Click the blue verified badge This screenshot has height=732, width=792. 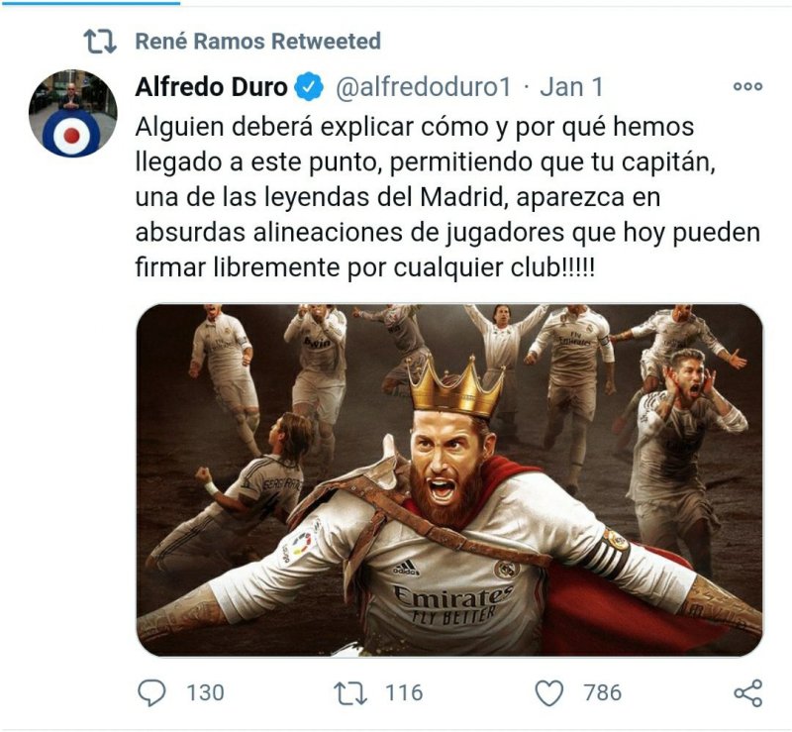[309, 87]
